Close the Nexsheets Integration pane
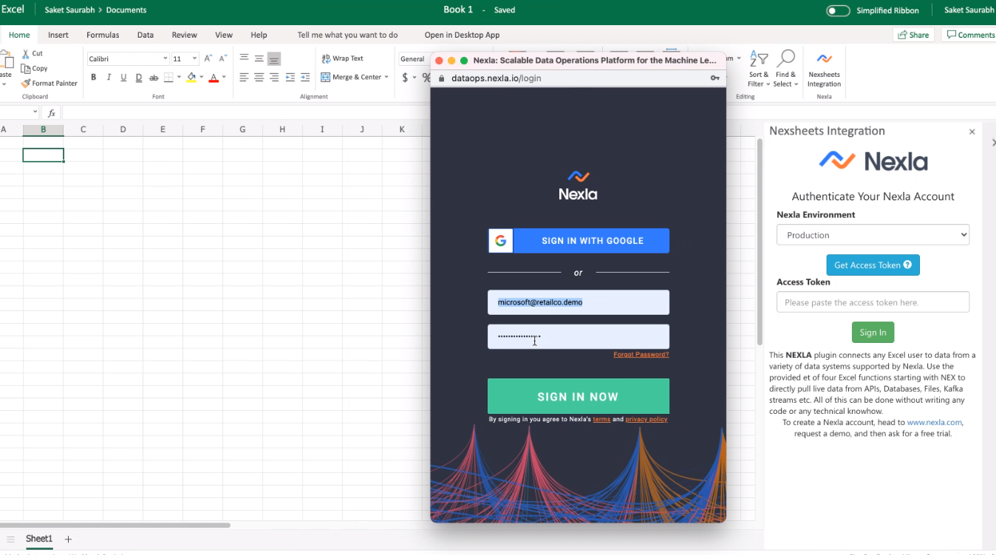Image resolution: width=996 pixels, height=555 pixels. [x=972, y=132]
